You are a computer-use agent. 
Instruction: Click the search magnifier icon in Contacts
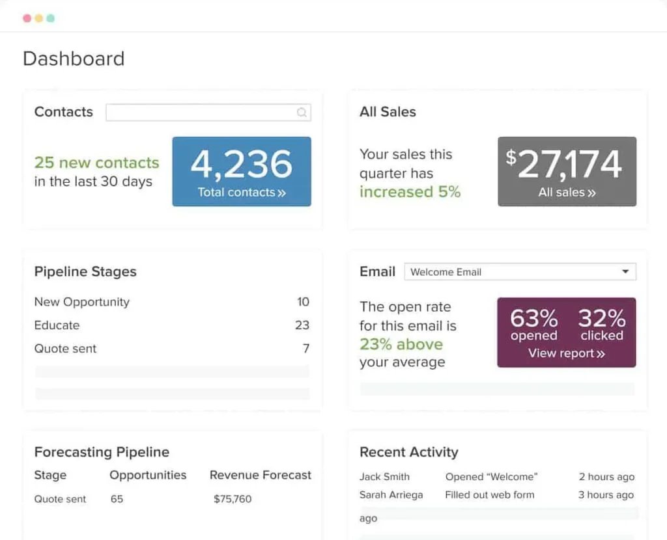click(302, 113)
